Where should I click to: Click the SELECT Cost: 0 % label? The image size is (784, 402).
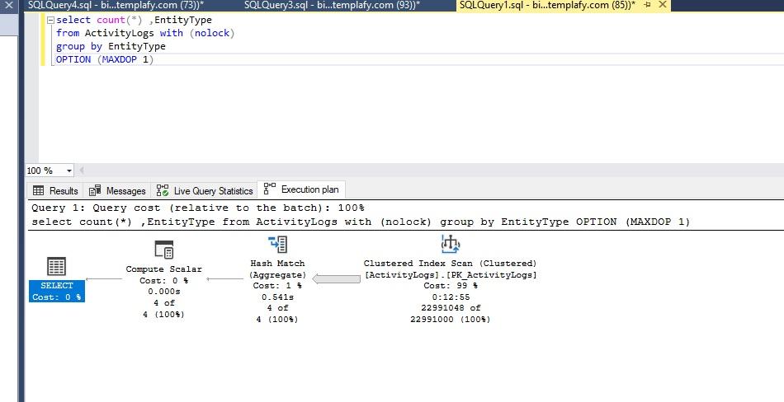point(56,291)
